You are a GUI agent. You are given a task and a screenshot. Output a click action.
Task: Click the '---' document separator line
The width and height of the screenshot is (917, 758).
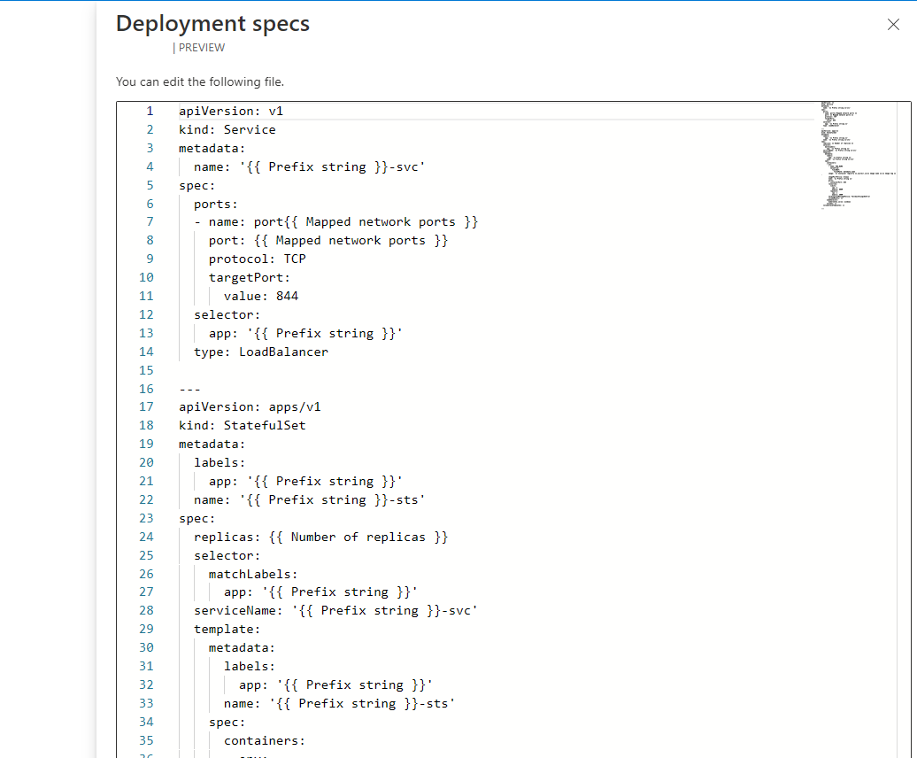pos(188,388)
